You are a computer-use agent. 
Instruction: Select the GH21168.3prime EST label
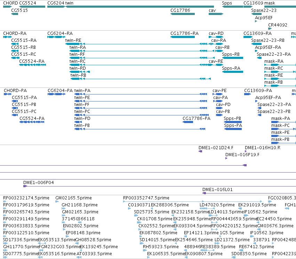[79, 205]
